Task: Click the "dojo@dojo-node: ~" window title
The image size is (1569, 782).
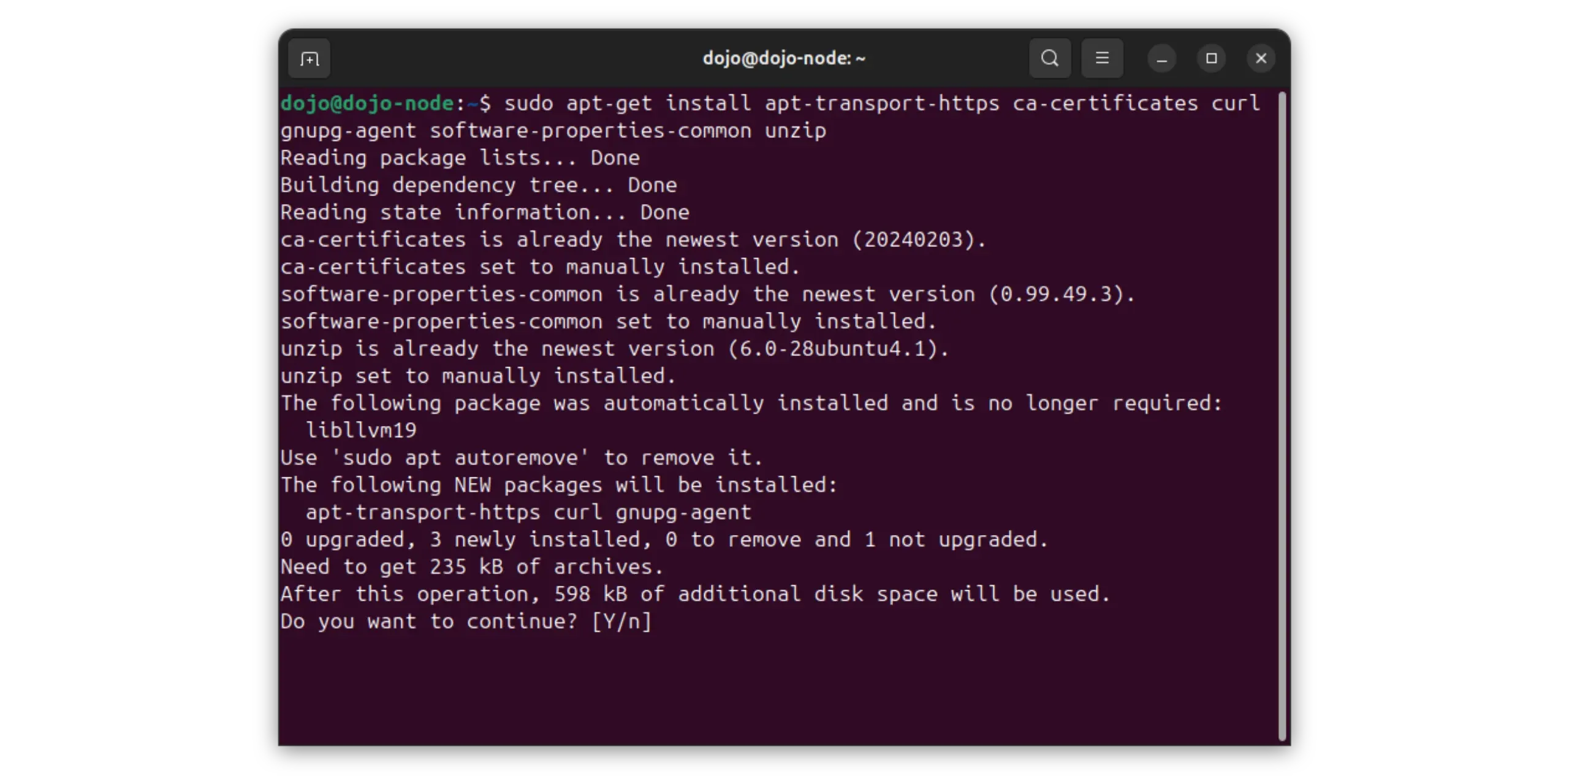Action: 784,59
